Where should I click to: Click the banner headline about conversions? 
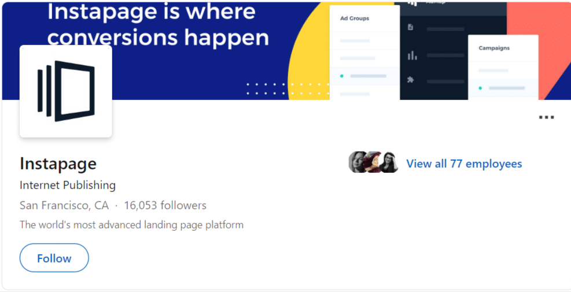(159, 24)
